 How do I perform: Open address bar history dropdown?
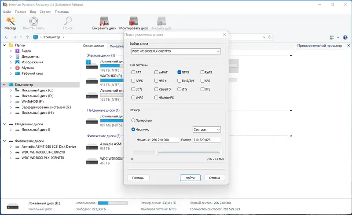264,37
